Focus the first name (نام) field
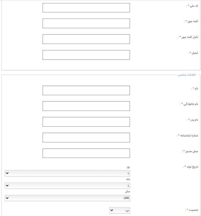The width and height of the screenshot is (201, 216). click(x=86, y=90)
